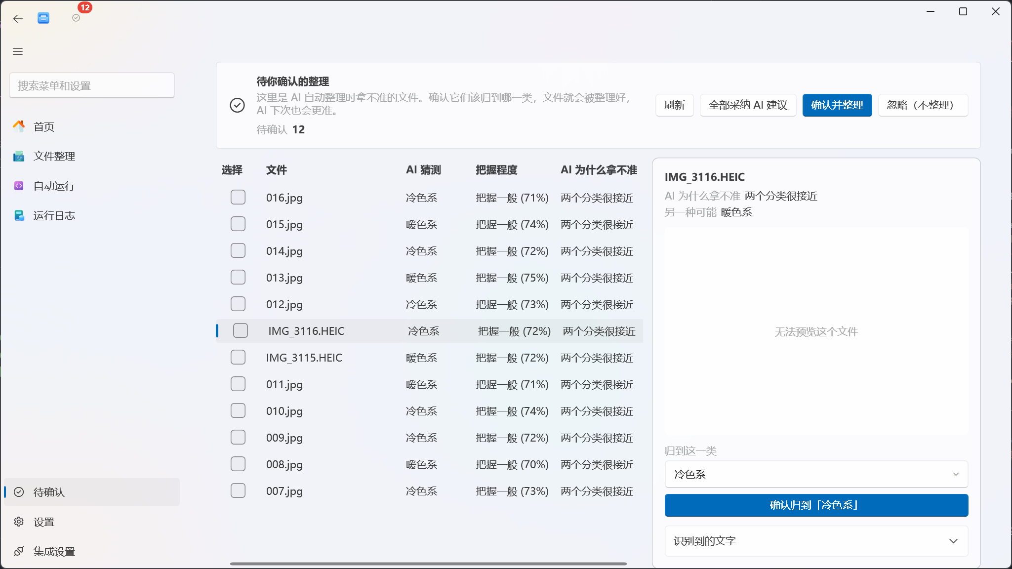Click 全部采纳 AI 建议 button

click(x=748, y=105)
